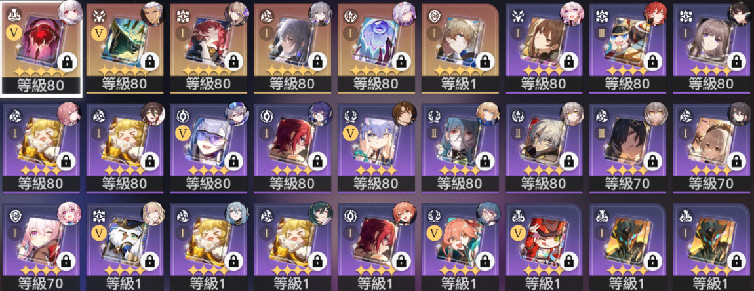
Task: Click the dark-skinned man avatar on the teal card
Action: click(153, 15)
